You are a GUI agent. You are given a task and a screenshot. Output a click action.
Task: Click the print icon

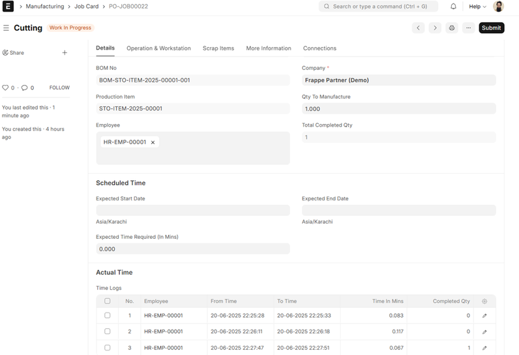tap(452, 28)
